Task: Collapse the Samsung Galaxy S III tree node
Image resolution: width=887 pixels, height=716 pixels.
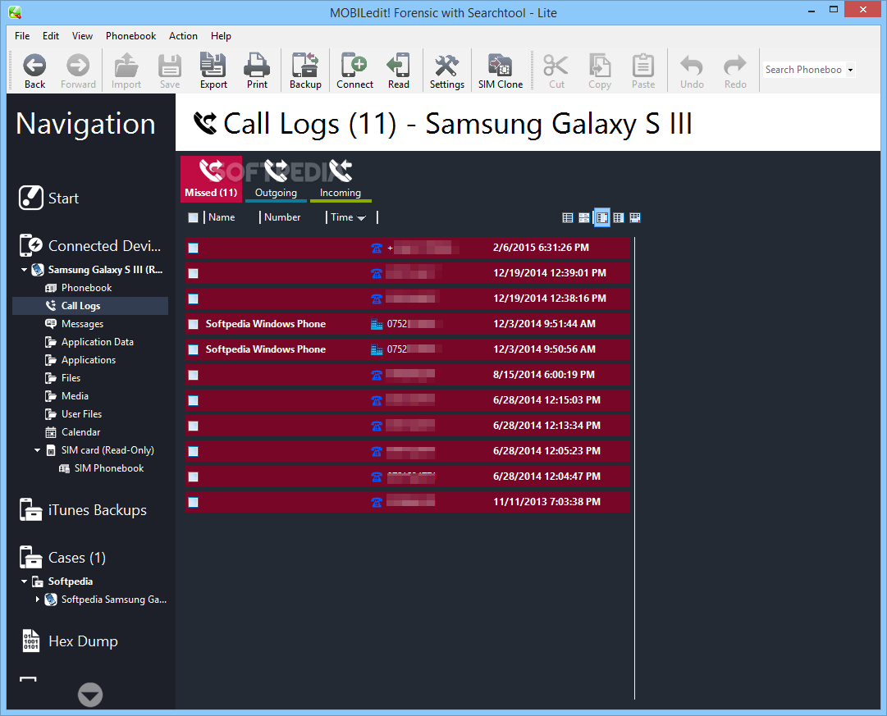Action: 25,270
